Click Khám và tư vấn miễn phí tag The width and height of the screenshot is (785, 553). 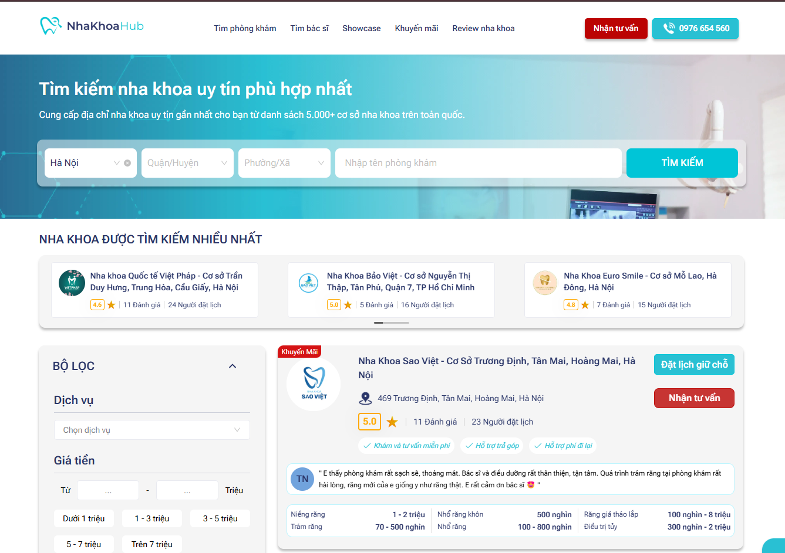[x=407, y=446]
